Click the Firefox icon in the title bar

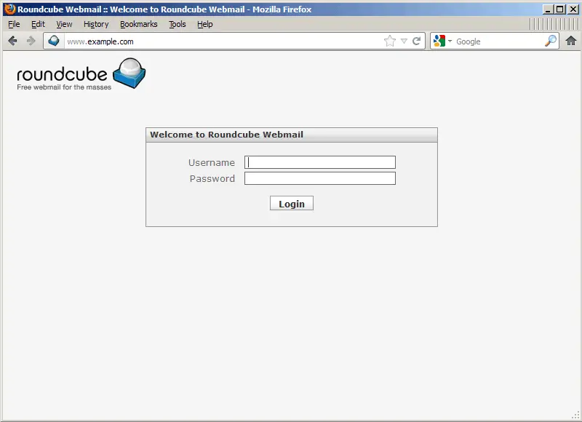tap(9, 9)
